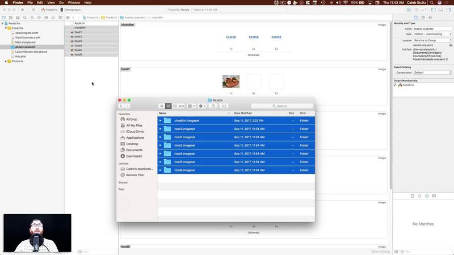Screen dimensions: 454x255
Task: Toggle Xcode utilities panel visibility
Action: click(x=448, y=10)
